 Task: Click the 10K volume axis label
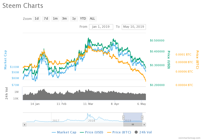coord(16,99)
